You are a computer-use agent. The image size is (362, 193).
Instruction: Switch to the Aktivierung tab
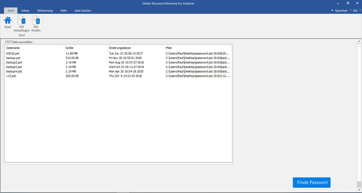tap(45, 11)
